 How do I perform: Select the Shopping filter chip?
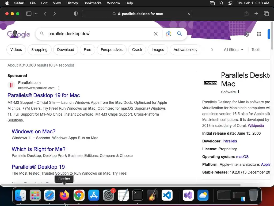click(40, 50)
